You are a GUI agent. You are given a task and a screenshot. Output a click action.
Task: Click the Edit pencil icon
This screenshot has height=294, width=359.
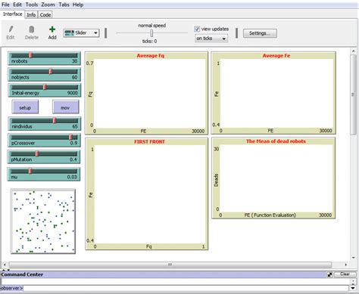click(x=11, y=29)
